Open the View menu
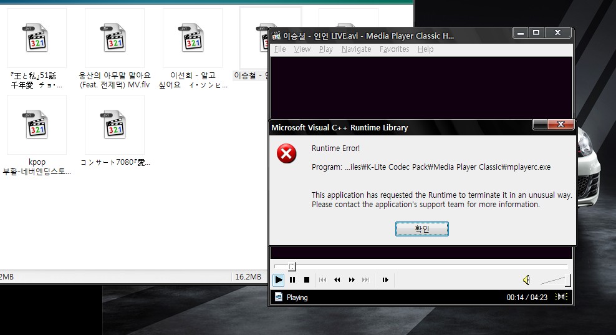The image size is (616, 335). tap(302, 49)
